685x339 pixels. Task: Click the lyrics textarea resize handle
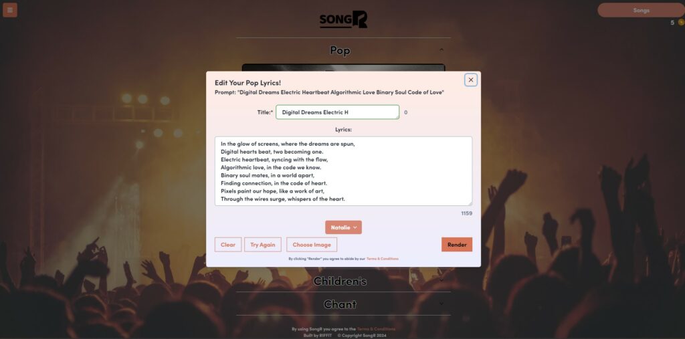470,203
